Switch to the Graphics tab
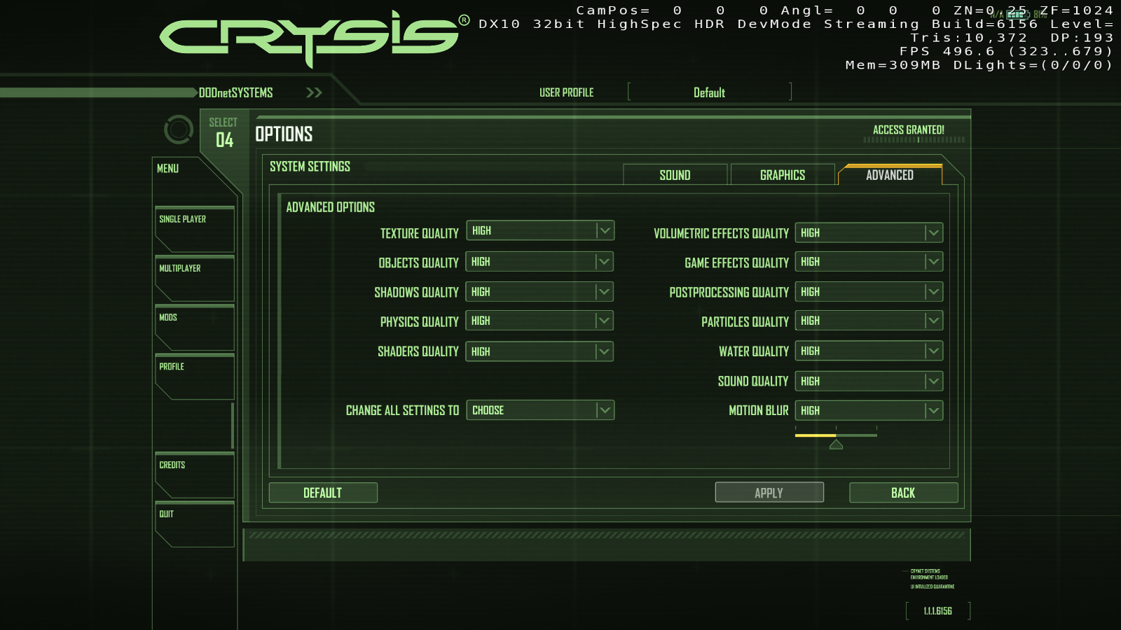This screenshot has height=630, width=1121. 783,175
